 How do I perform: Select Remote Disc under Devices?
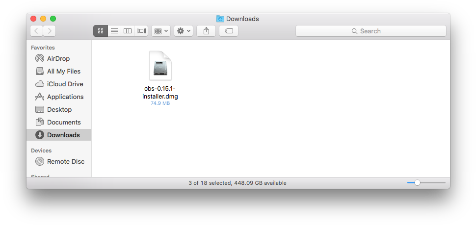[65, 161]
